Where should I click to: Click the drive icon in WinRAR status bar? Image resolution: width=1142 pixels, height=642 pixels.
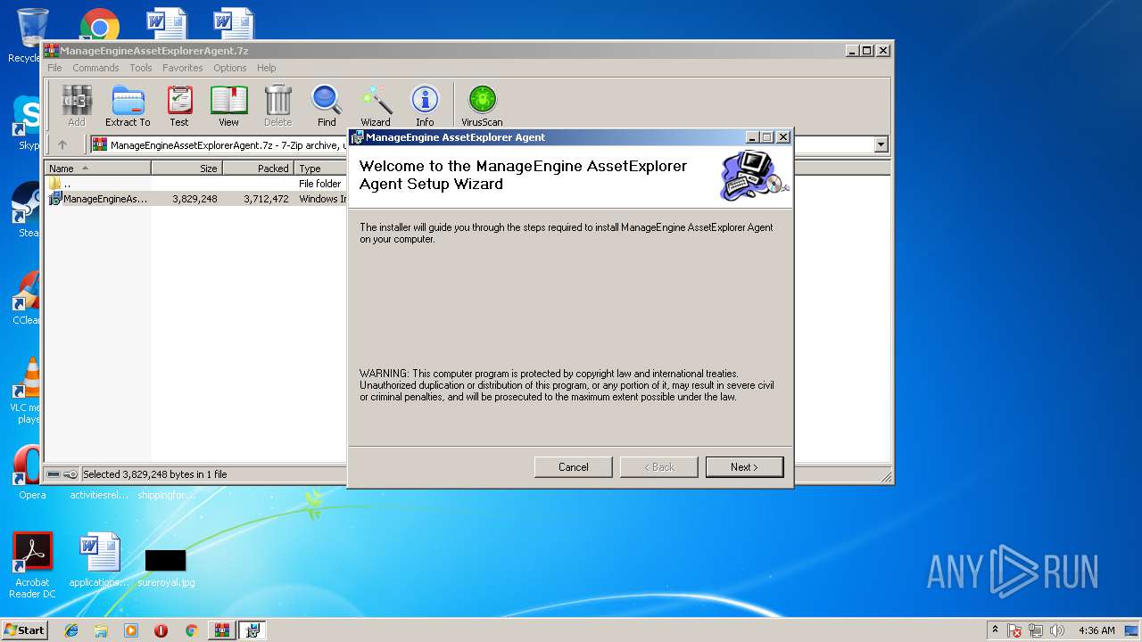[x=54, y=474]
